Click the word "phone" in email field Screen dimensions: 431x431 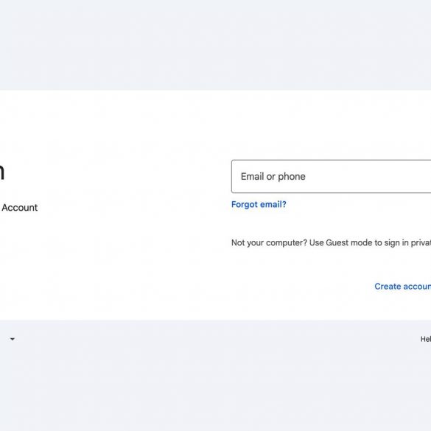pyautogui.click(x=292, y=177)
